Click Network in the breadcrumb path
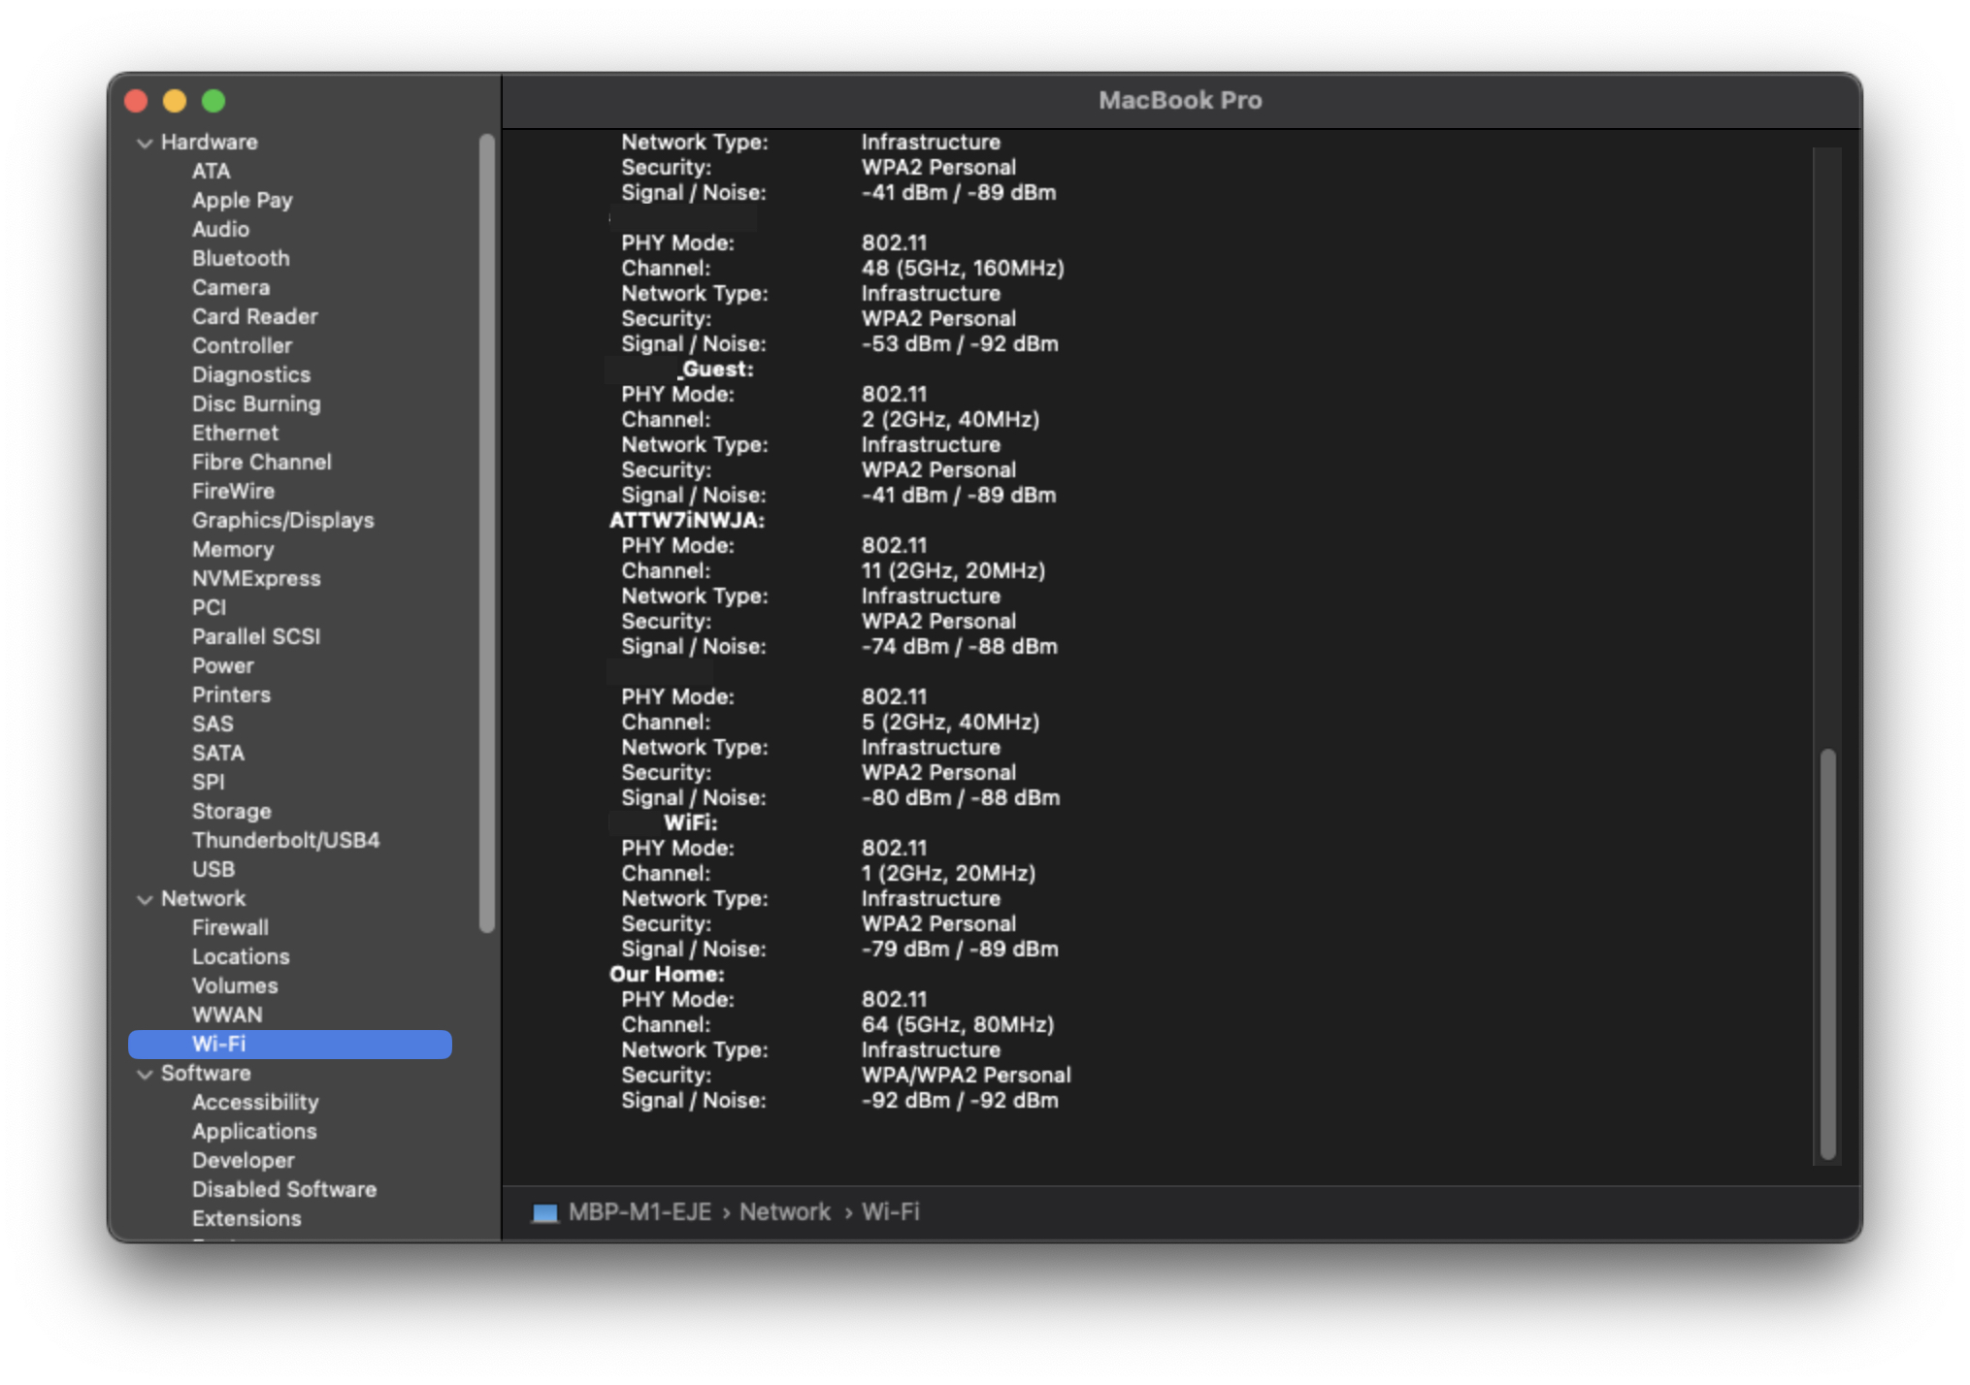Image resolution: width=1970 pixels, height=1385 pixels. click(784, 1211)
